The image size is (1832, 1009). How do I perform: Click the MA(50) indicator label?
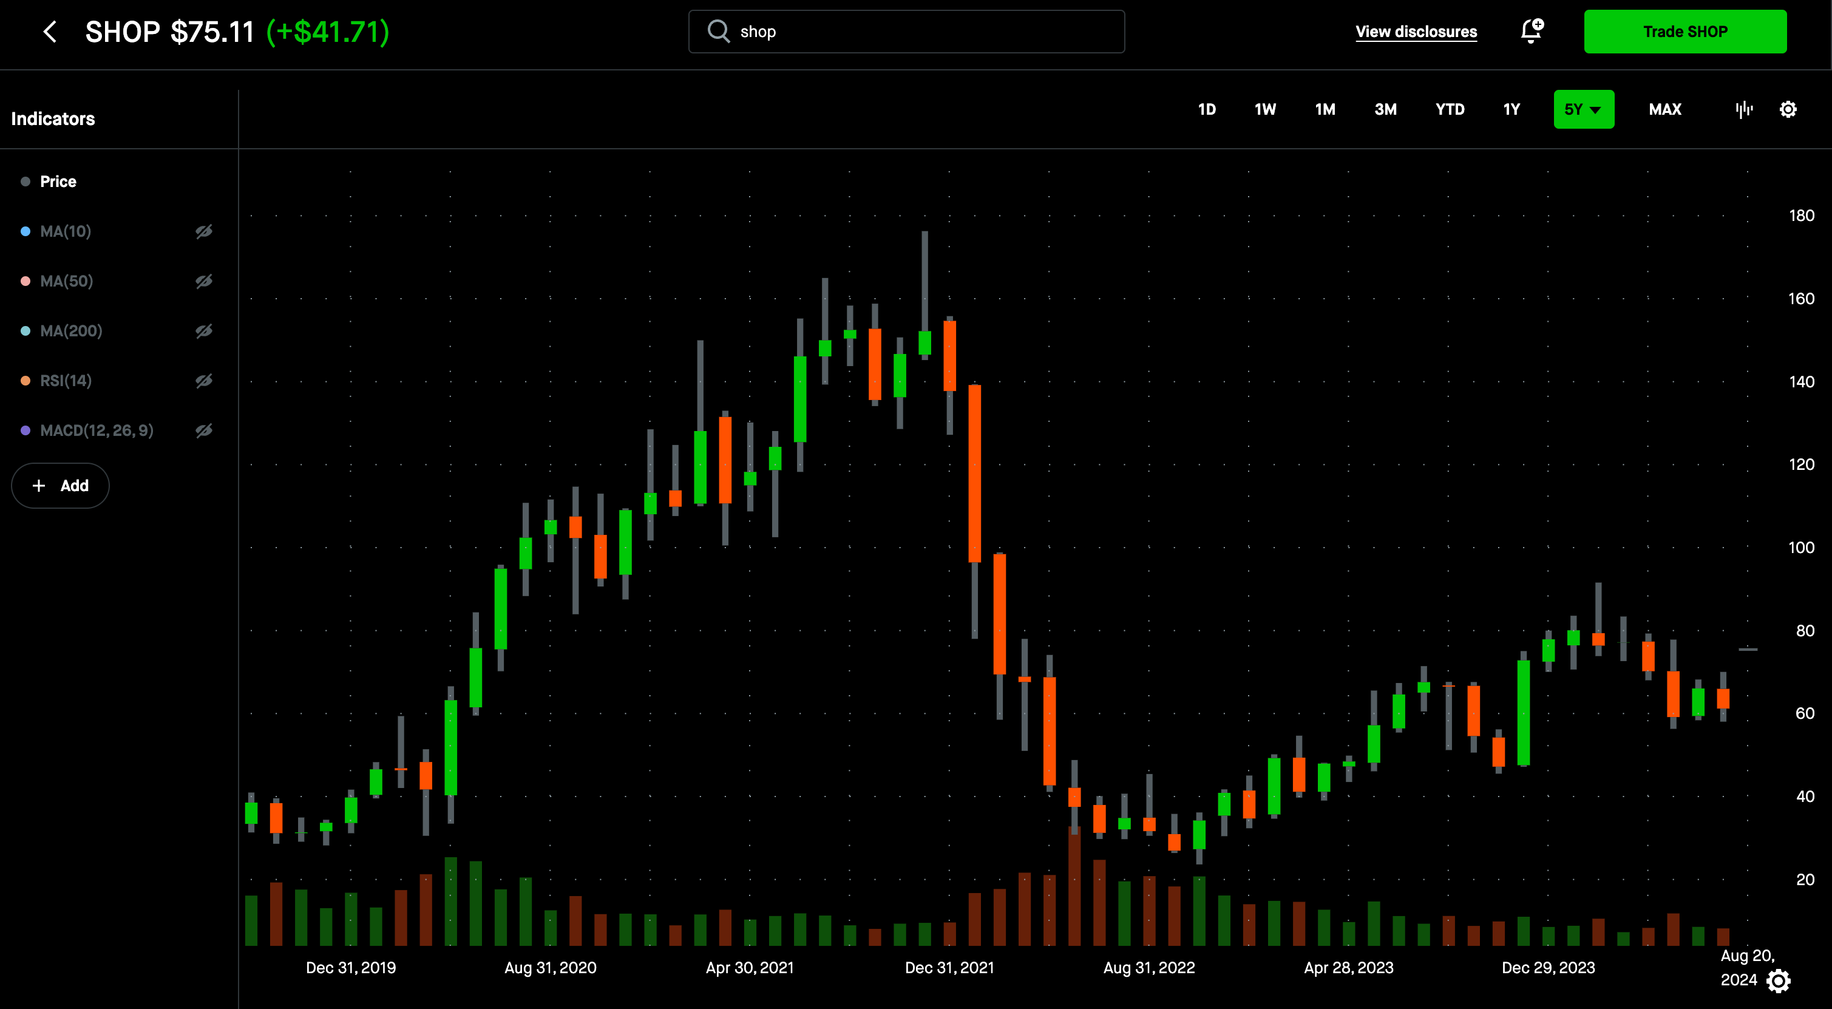(66, 281)
